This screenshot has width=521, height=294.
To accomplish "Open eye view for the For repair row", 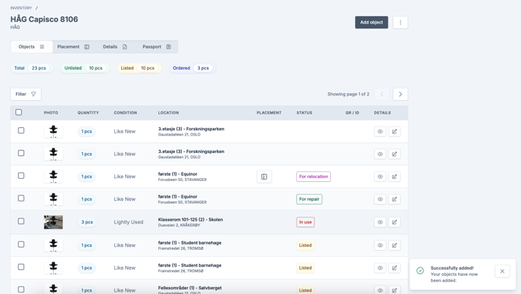I will [380, 199].
